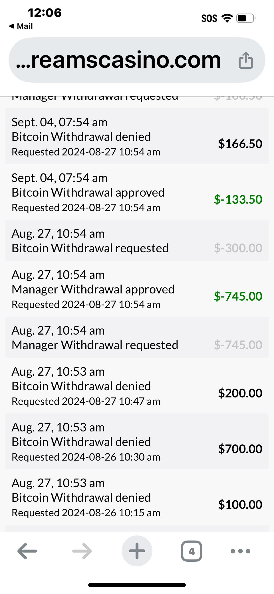Tap the $100.00 Bitcoin Withdrawal denied entry
The width and height of the screenshot is (274, 594).
tap(137, 497)
